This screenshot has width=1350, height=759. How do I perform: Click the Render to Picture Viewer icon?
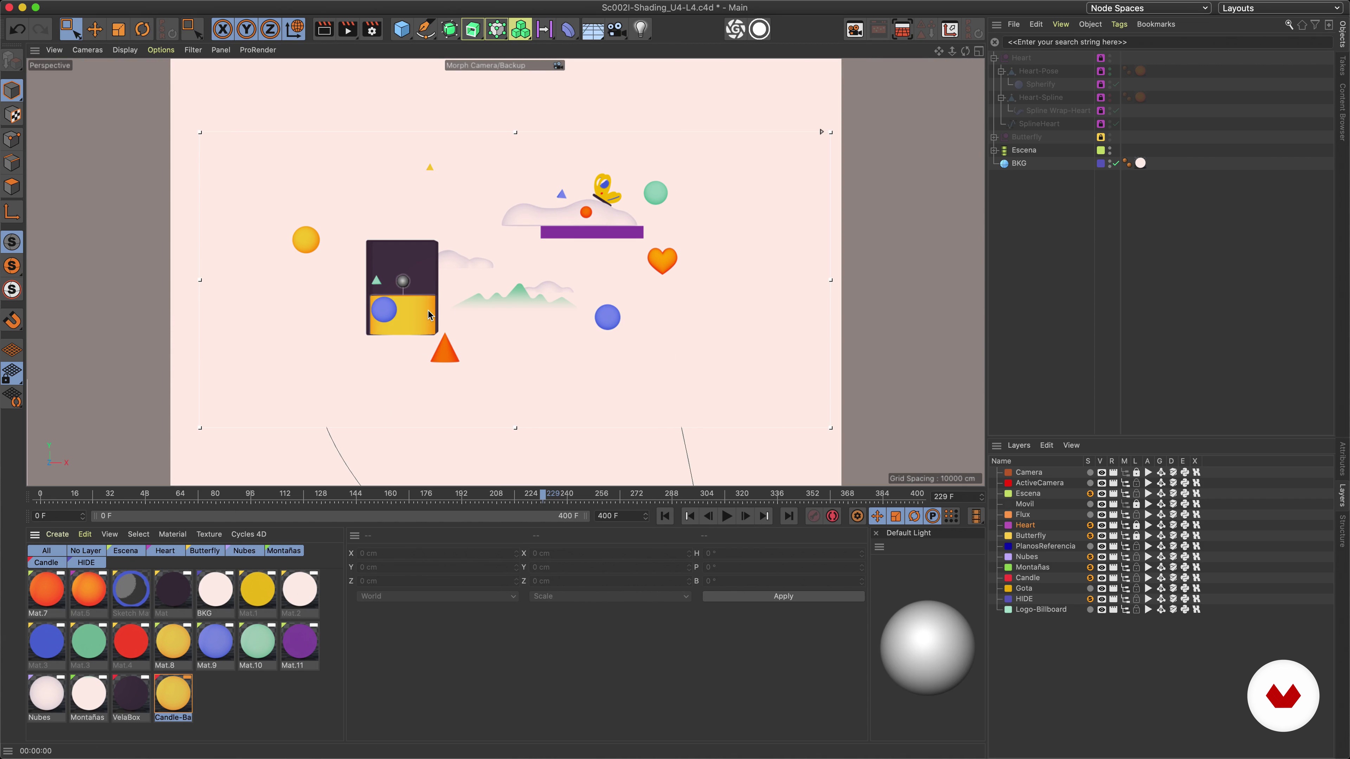(347, 29)
